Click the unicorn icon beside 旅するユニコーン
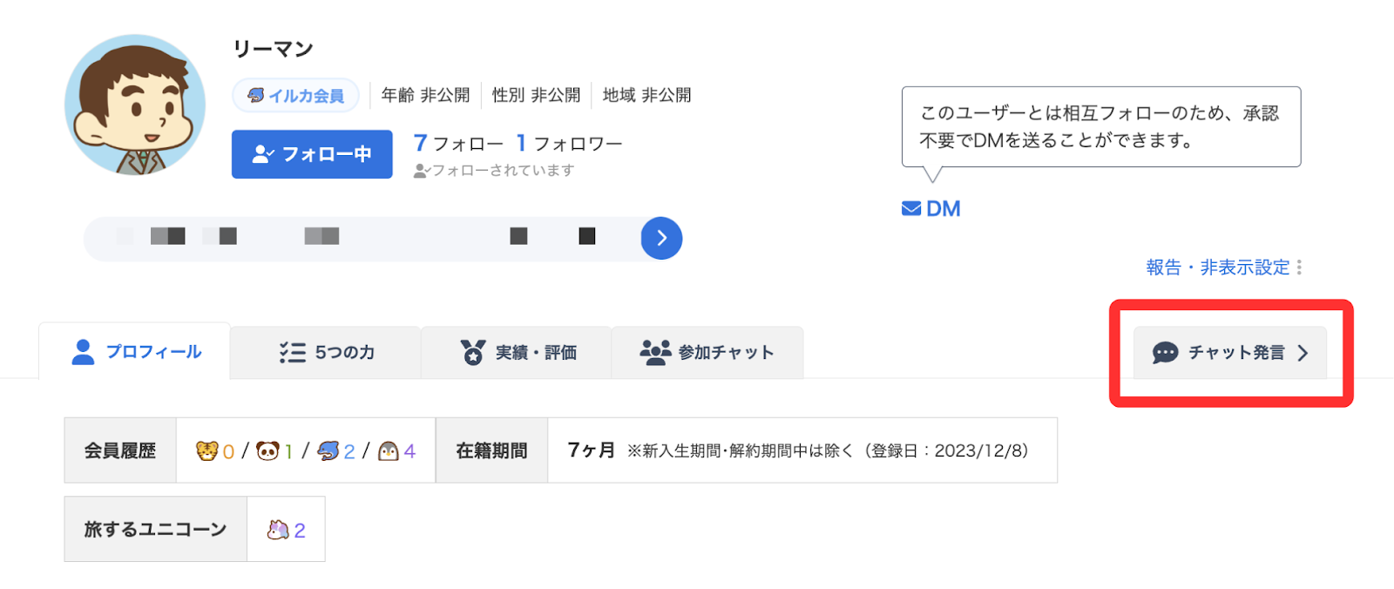1394x589 pixels. (x=278, y=530)
